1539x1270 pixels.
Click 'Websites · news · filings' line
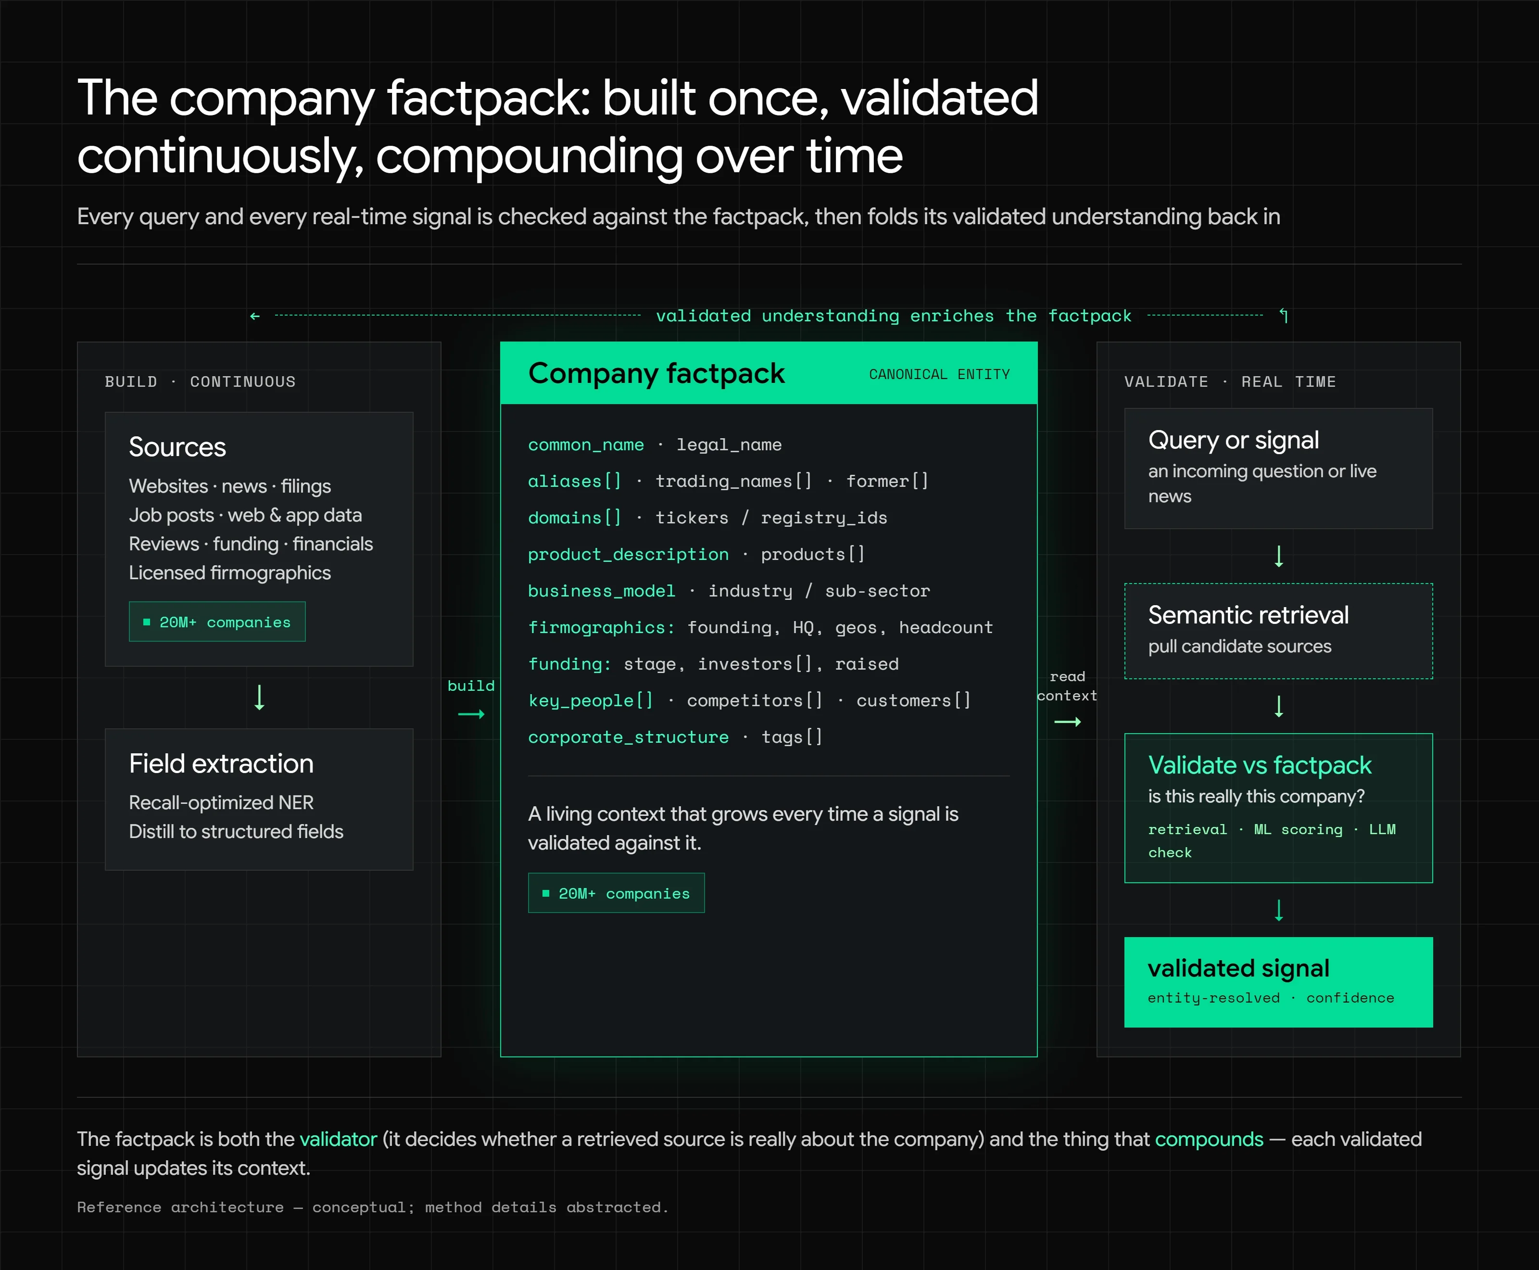pos(230,486)
